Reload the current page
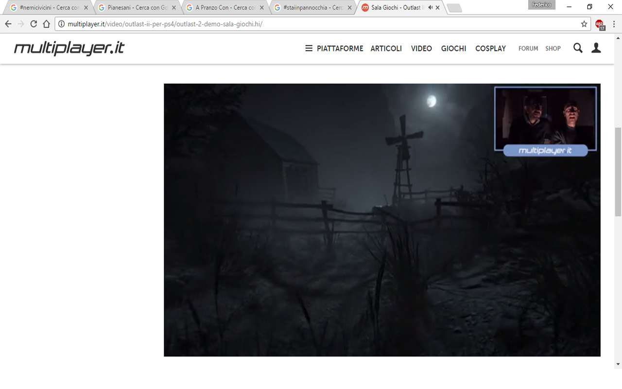Screen dimensions: 622x389 click(34, 24)
